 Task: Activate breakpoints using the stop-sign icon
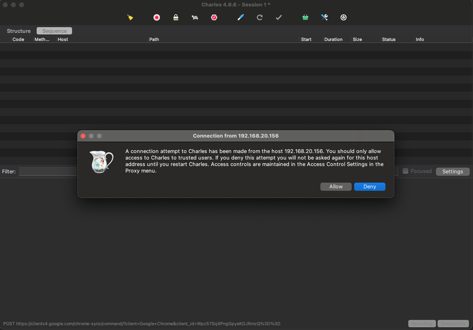tap(214, 17)
